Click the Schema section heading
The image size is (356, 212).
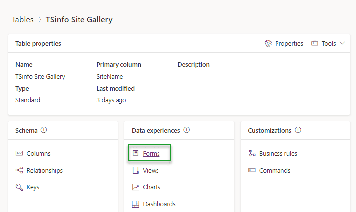click(x=26, y=130)
